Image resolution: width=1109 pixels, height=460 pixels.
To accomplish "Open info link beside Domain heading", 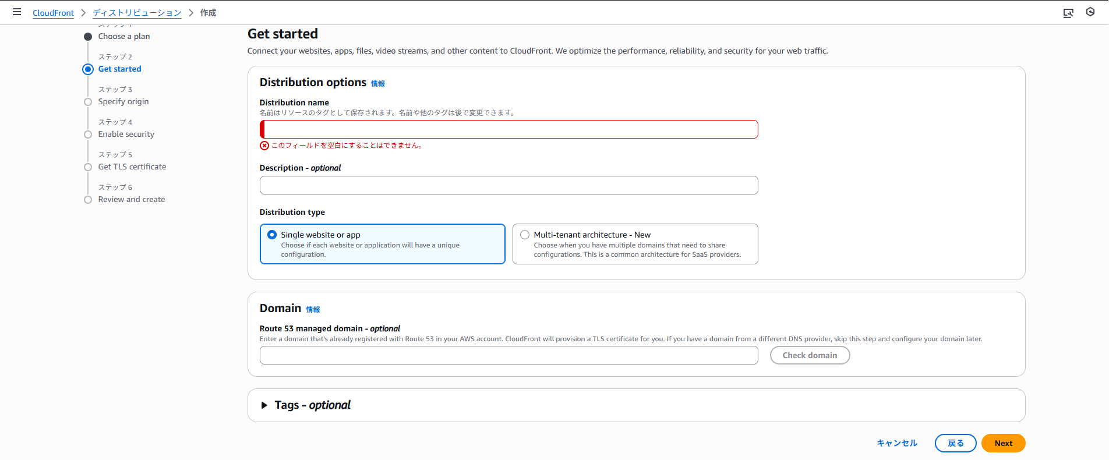I will click(x=313, y=310).
